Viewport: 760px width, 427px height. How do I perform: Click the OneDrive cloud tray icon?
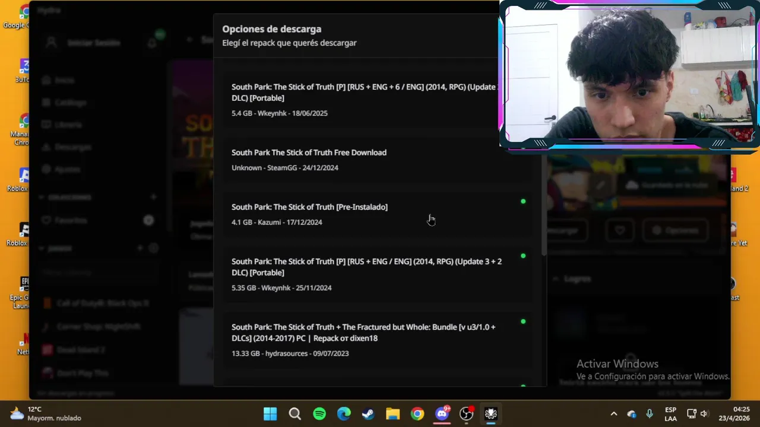pyautogui.click(x=632, y=413)
